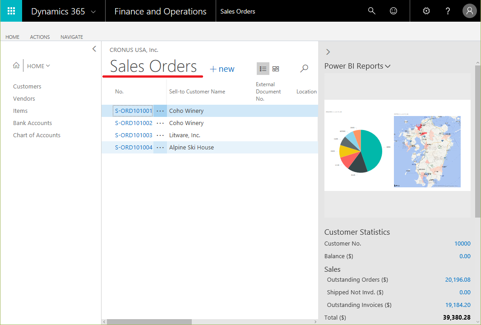
Task: Sort by Sell-to Customer Name column
Action: pos(197,92)
